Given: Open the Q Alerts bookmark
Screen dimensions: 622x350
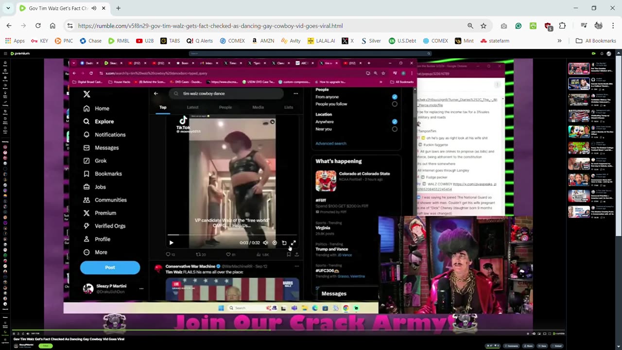Looking at the screenshot, I should point(200,41).
